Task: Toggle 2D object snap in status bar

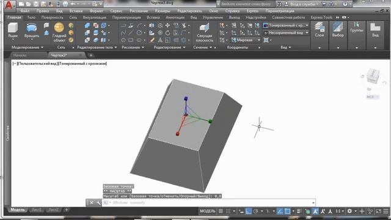Action: click(x=287, y=211)
